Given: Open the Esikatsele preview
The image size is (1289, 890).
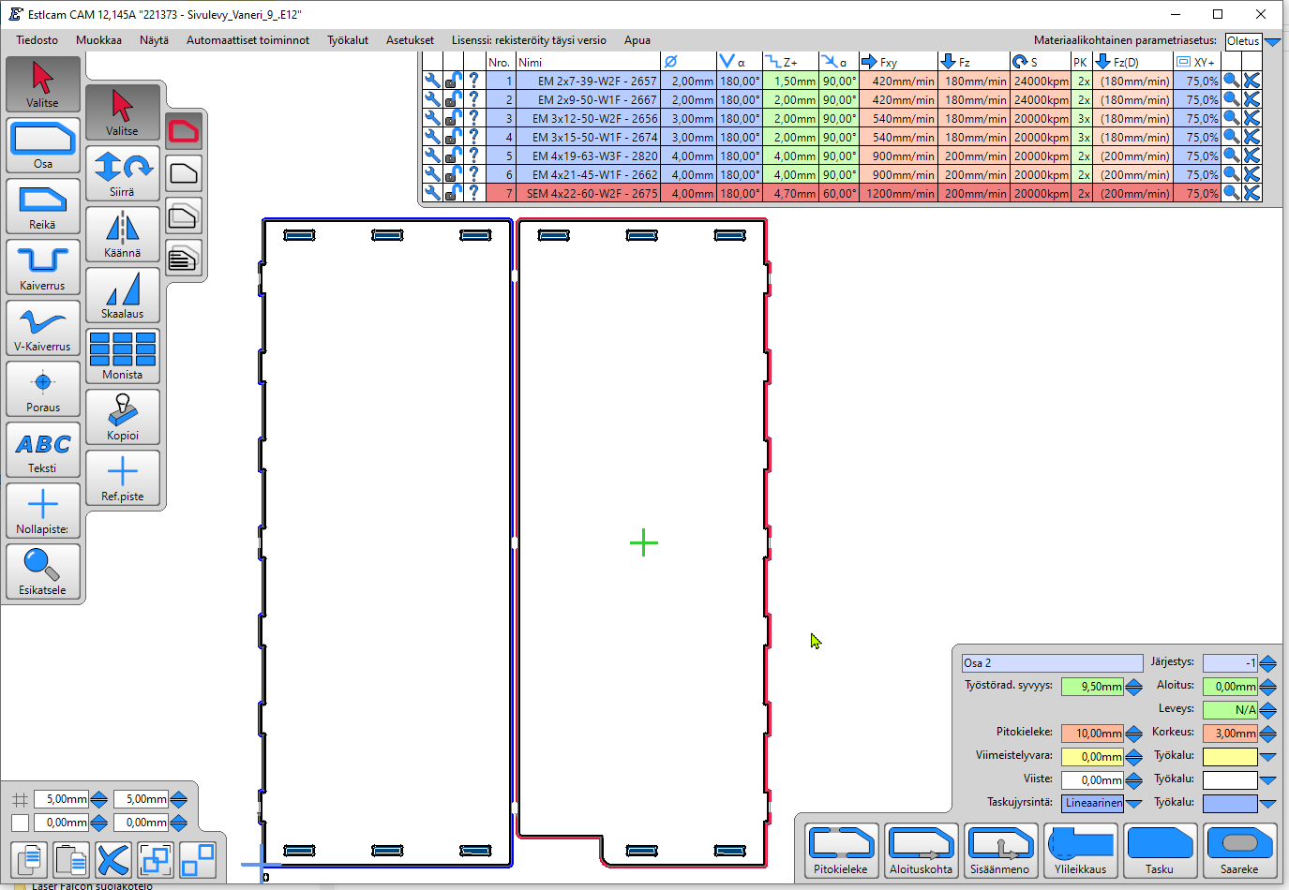Looking at the screenshot, I should pyautogui.click(x=43, y=571).
